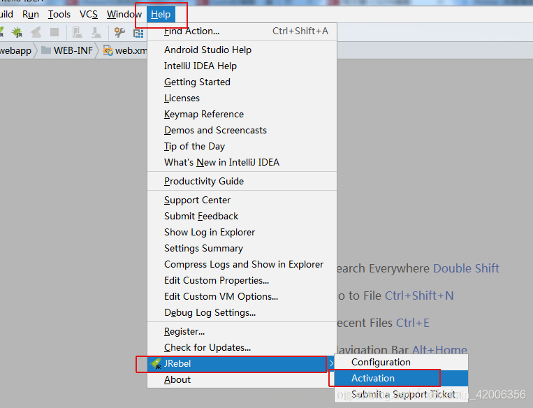Click the gray stop square icon
Viewport: 533px width, 408px height.
click(x=54, y=32)
